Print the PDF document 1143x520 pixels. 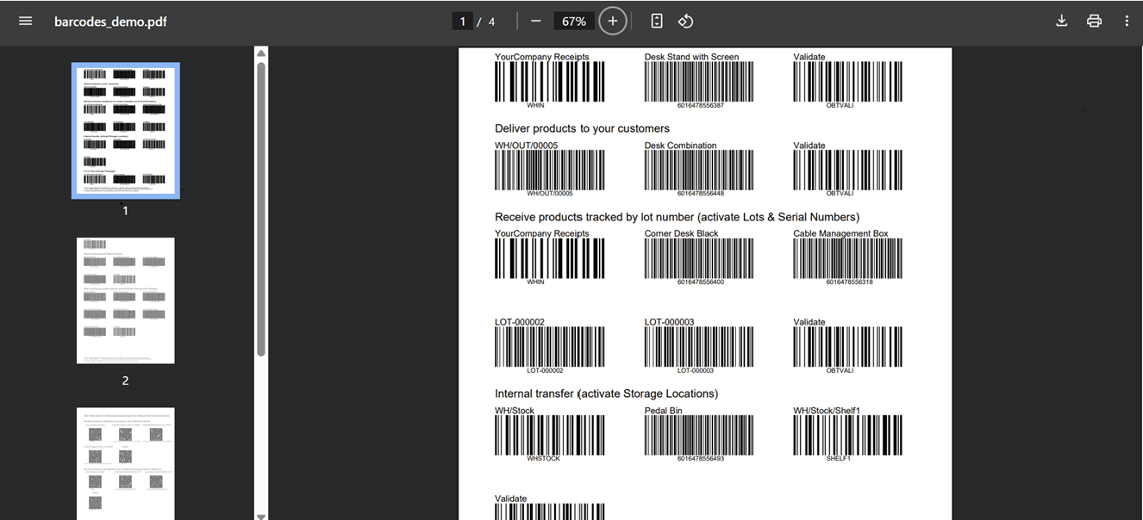[x=1094, y=21]
